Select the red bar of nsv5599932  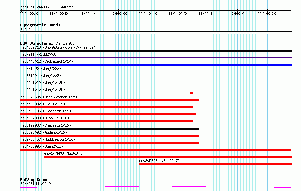pyautogui.click(x=107, y=107)
